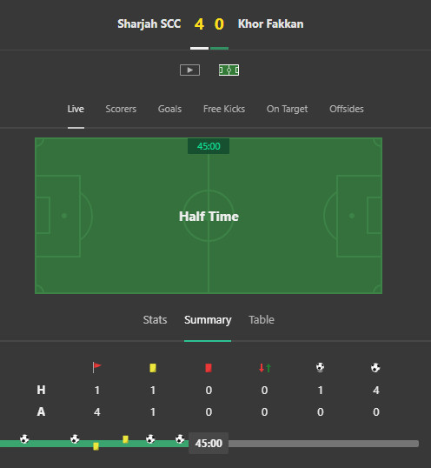Viewport: 431px width, 468px height.
Task: Click the Sharjah SCC team name
Action: pos(149,23)
